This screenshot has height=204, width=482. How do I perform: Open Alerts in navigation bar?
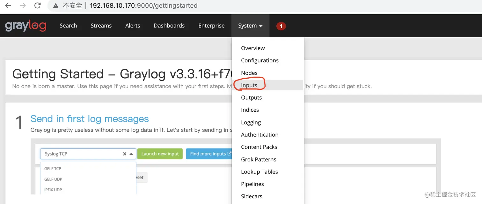(133, 26)
